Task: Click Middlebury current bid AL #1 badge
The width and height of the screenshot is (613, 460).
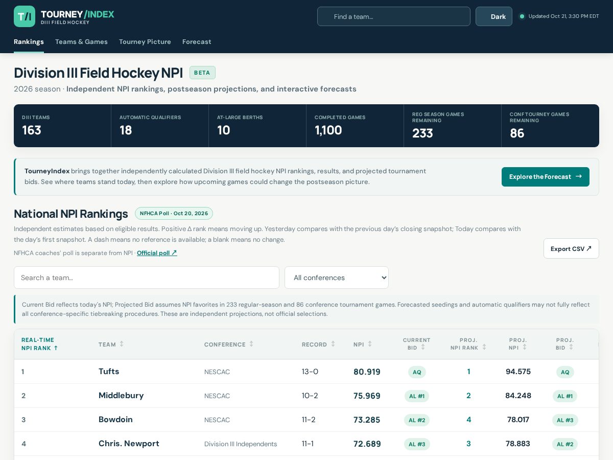Action: 417,396
